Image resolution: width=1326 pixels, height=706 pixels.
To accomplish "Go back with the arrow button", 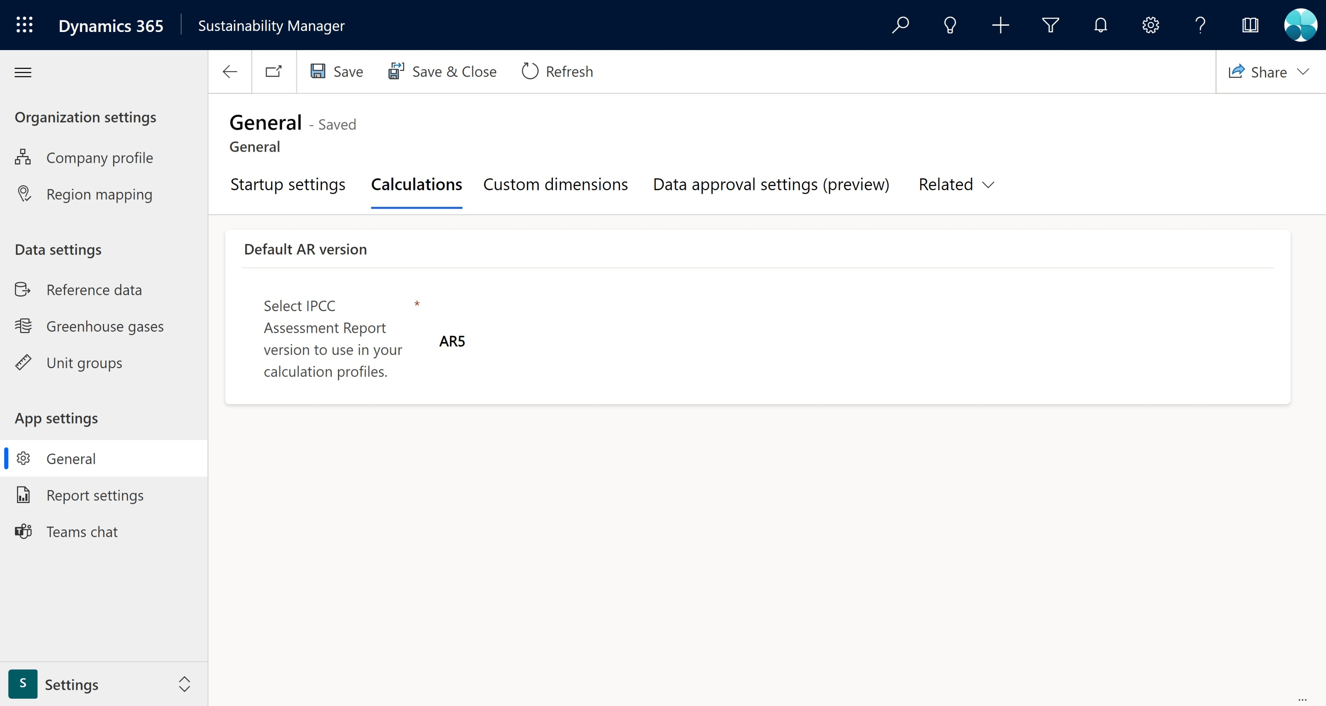I will click(229, 72).
